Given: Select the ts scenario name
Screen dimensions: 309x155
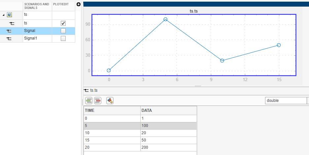Looking at the screenshot, I should pyautogui.click(x=26, y=15).
